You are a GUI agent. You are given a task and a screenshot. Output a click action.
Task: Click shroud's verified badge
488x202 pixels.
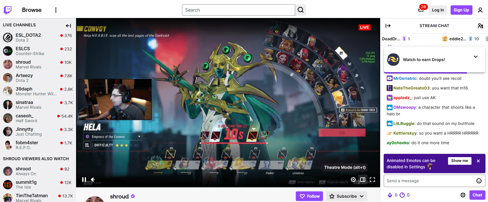click(x=133, y=196)
